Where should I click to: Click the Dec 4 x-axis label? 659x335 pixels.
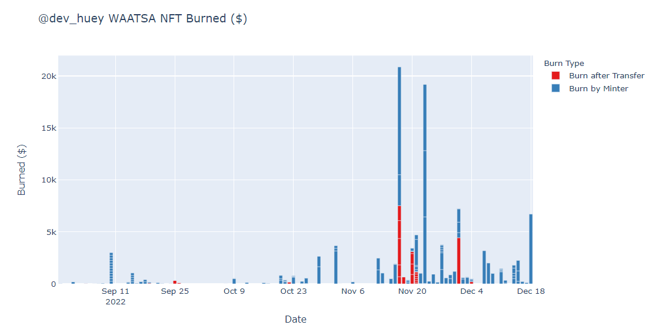pyautogui.click(x=471, y=291)
